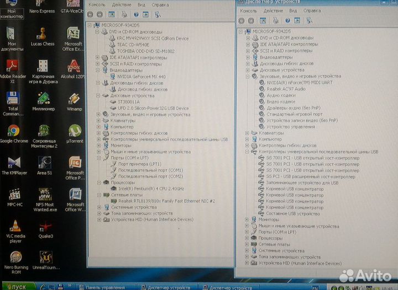The image size is (398, 290).
Task: Select Порт принтера (LPT1) entry
Action: [140, 164]
